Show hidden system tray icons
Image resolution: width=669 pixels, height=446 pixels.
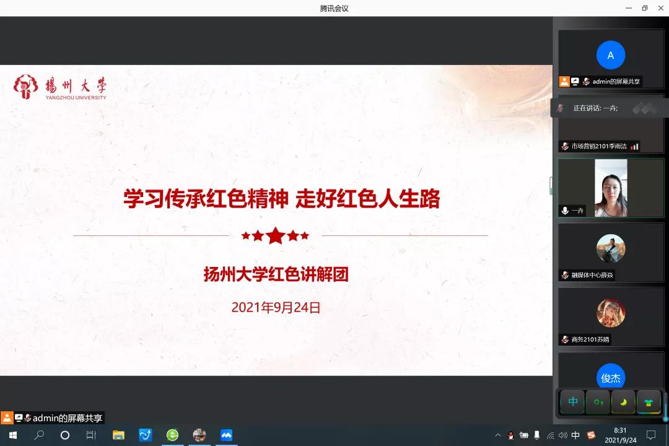(x=498, y=435)
